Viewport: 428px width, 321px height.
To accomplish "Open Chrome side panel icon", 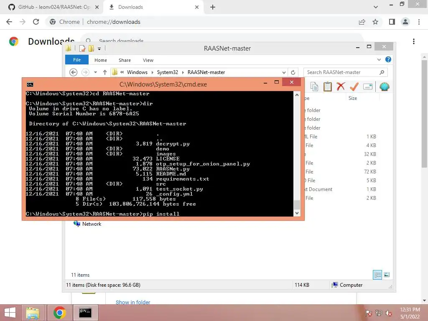I will tap(392, 22).
